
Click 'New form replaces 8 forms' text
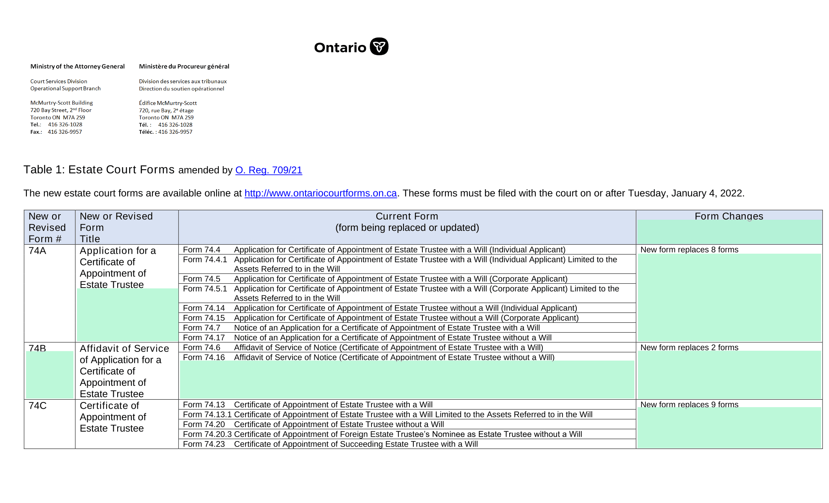[689, 249]
